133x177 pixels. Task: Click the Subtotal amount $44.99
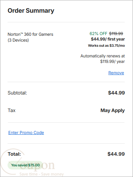(x=116, y=93)
